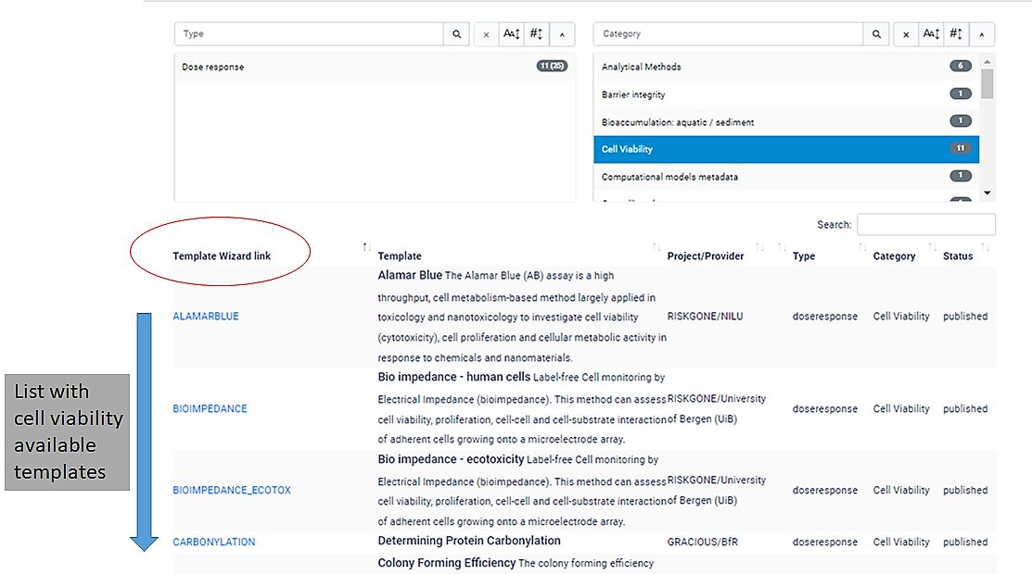Open the ALAMARBLUE template link
Viewport: 1032px width, 574px height.
coord(206,317)
